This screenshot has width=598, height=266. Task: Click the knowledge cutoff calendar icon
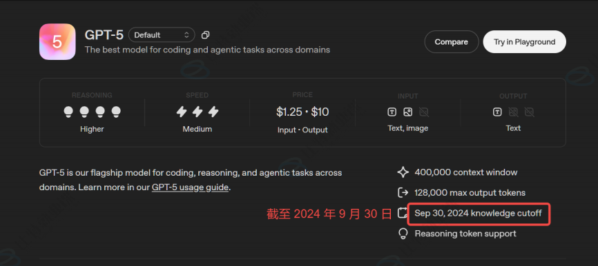(x=403, y=213)
